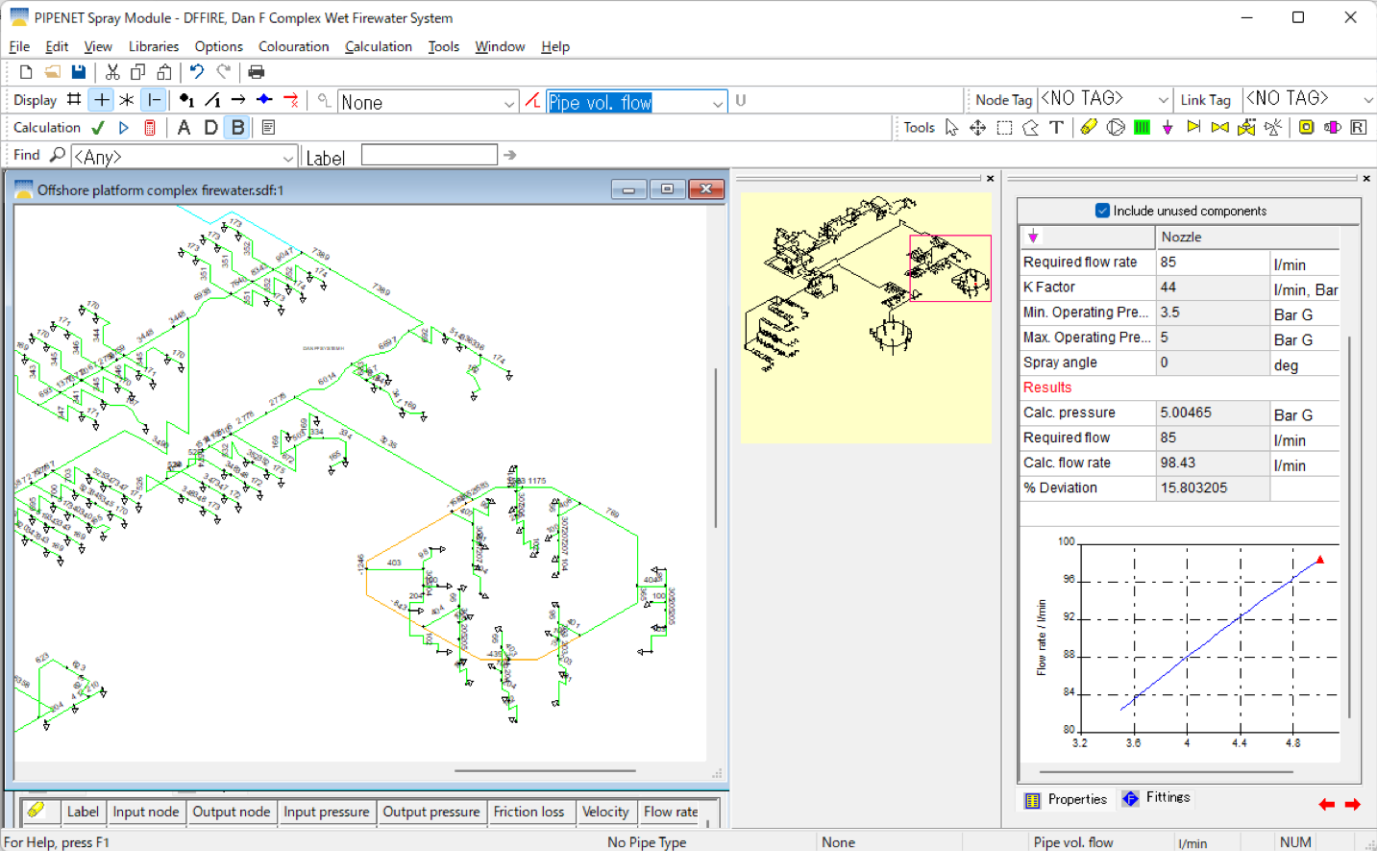Toggle node label display icon
The height and width of the screenshot is (851, 1377).
pos(186,100)
